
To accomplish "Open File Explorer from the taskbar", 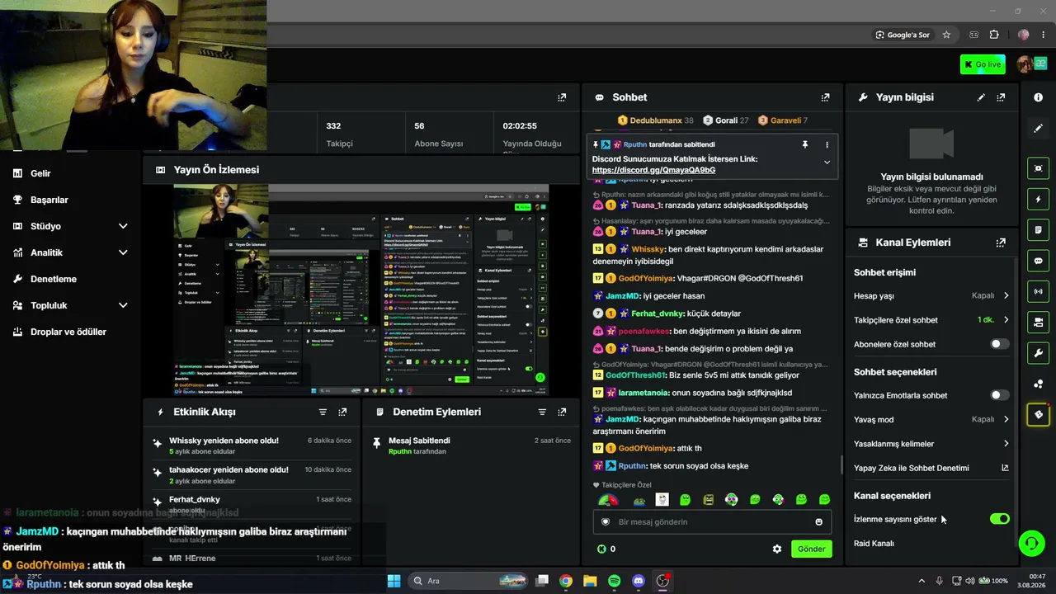I will 590,581.
